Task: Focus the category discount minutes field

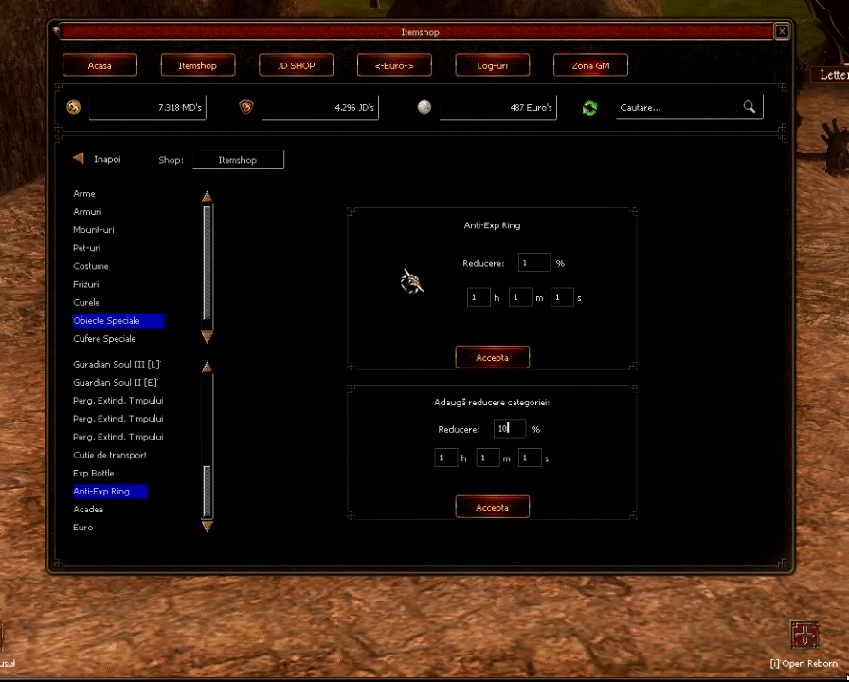Action: point(488,458)
